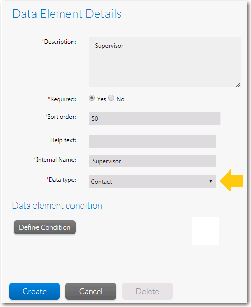Select the Yes radio button for Required

pyautogui.click(x=92, y=98)
